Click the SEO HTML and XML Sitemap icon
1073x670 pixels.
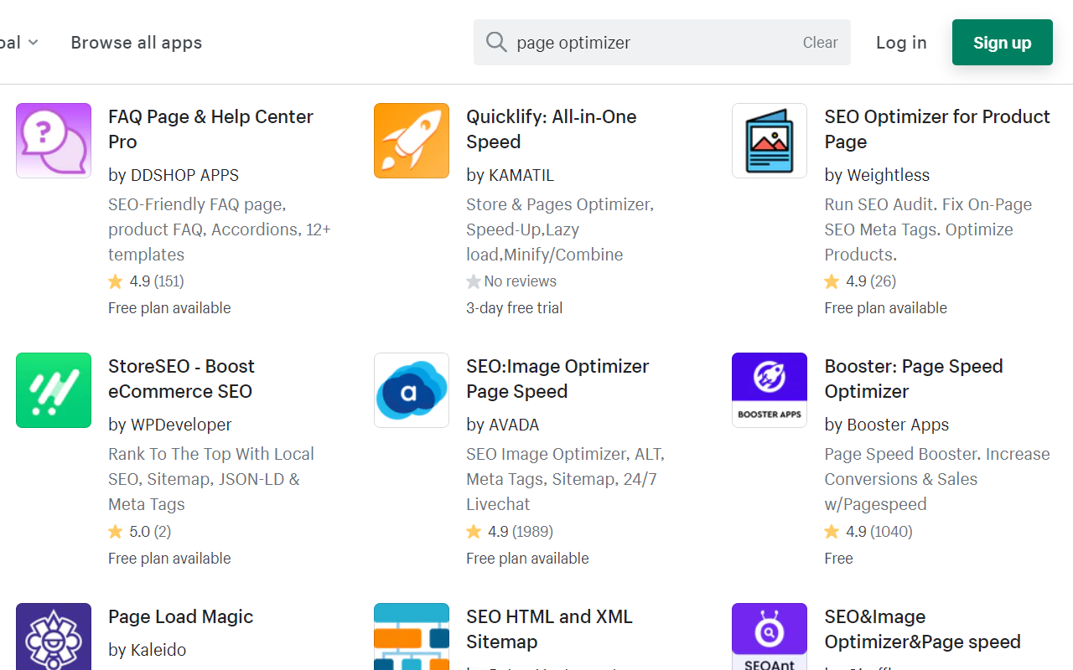[411, 639]
